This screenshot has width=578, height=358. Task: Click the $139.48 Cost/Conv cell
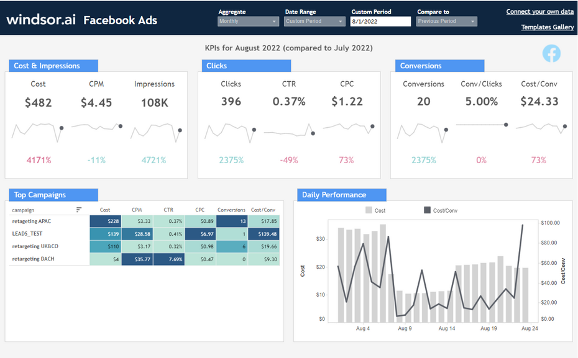point(264,234)
